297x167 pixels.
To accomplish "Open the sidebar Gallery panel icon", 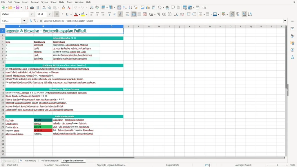I will pyautogui.click(x=292, y=43).
